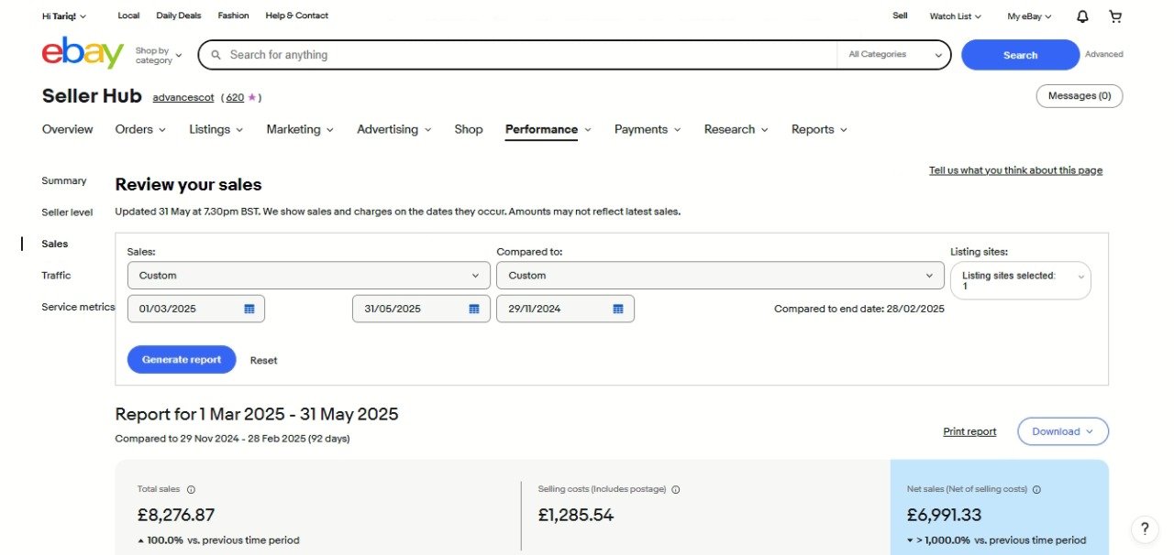Open the Orders menu
The height and width of the screenshot is (555, 1174).
pyautogui.click(x=140, y=130)
